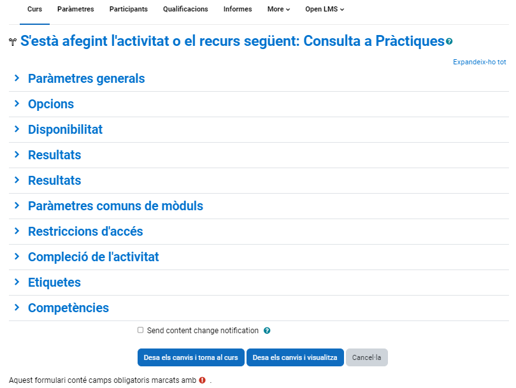The height and width of the screenshot is (388, 516).
Task: Enable Send content change notification checkbox
Action: (x=140, y=330)
